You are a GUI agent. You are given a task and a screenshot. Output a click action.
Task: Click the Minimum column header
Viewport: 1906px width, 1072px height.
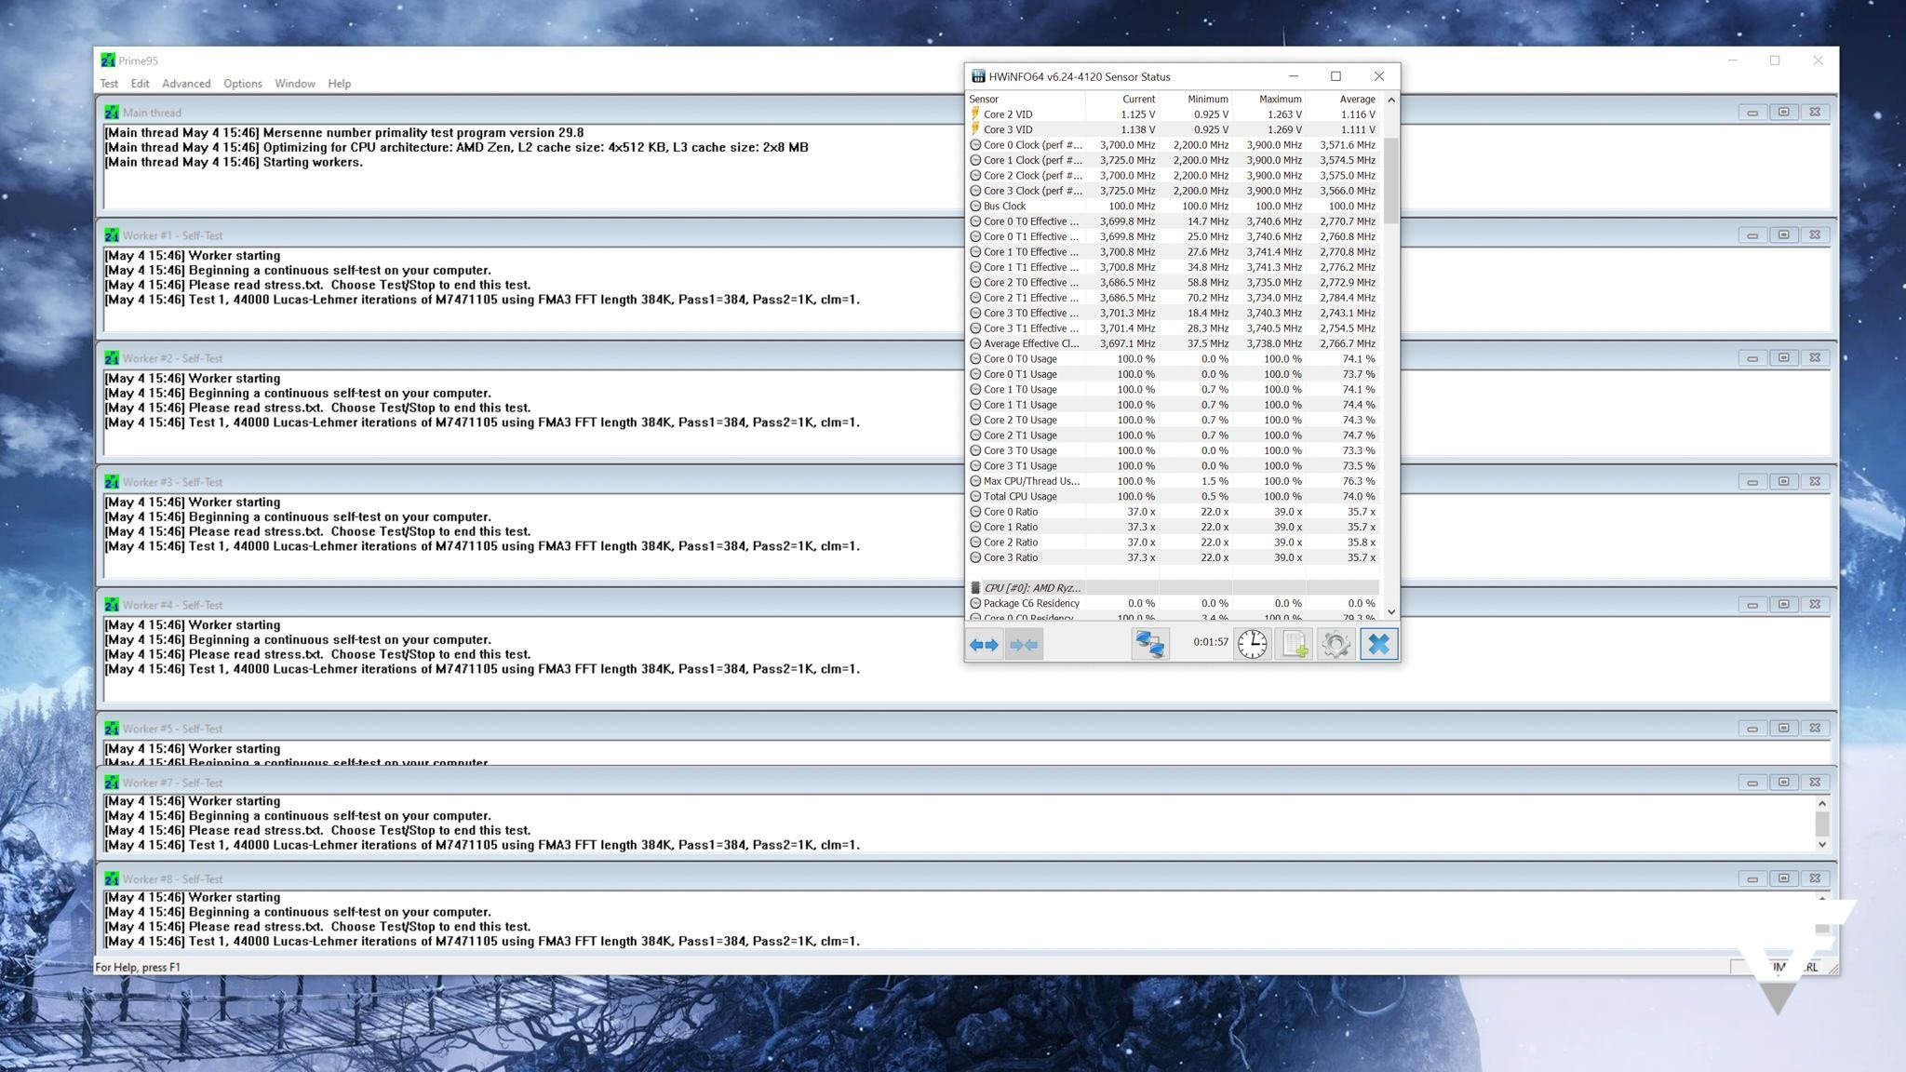pos(1196,99)
